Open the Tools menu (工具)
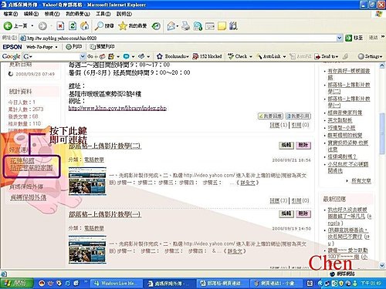This screenshot has width=386, height=289. (103, 14)
